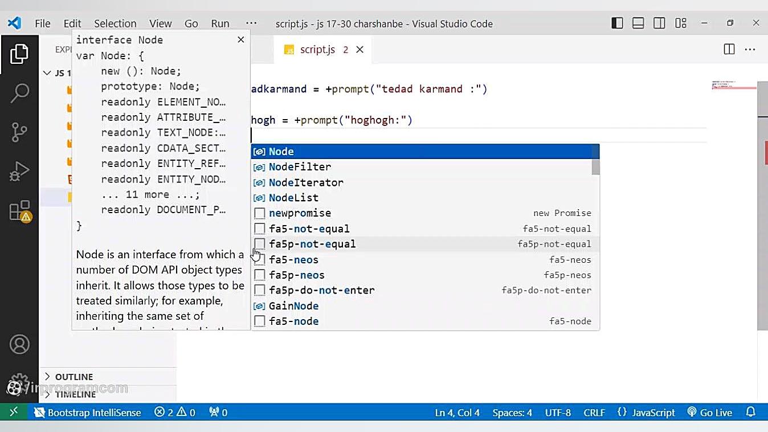Click the suggestion list scrollbar thumb

click(x=595, y=160)
